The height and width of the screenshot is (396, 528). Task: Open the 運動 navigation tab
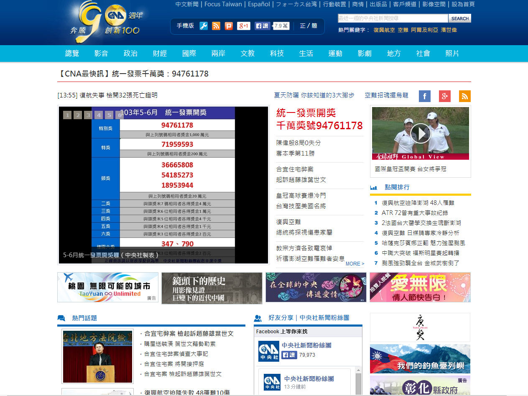[x=335, y=54]
